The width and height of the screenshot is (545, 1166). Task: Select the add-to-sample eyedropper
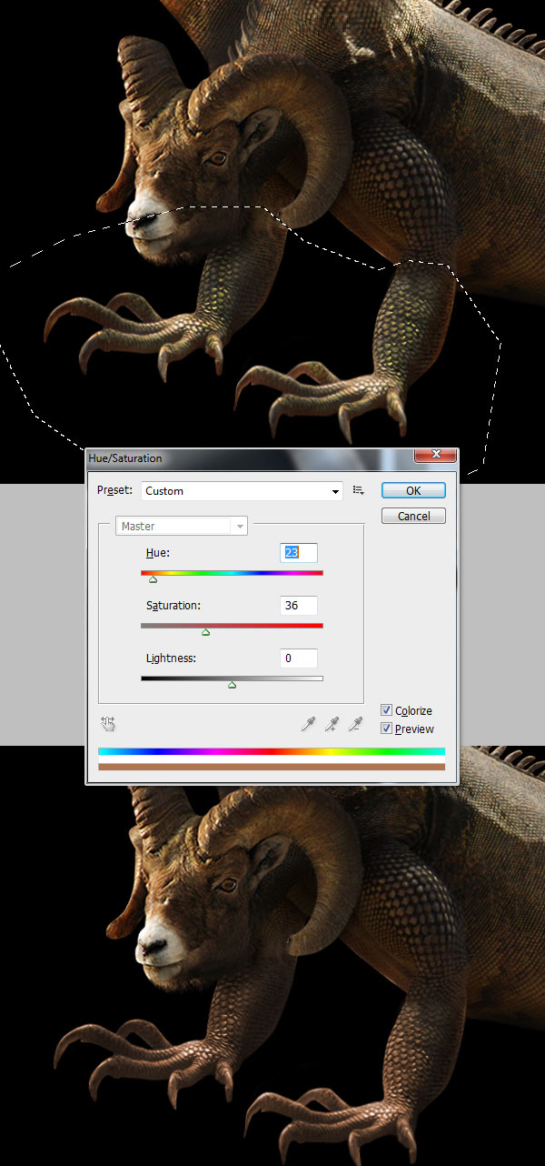point(332,724)
